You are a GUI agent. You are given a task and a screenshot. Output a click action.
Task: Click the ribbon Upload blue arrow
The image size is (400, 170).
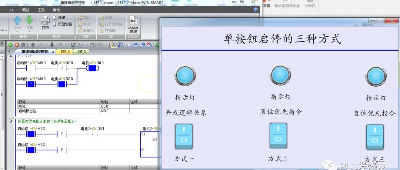point(17,20)
